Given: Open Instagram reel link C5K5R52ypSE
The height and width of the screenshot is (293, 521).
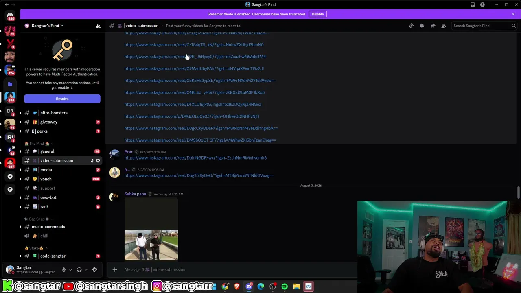Looking at the screenshot, I should (200, 81).
